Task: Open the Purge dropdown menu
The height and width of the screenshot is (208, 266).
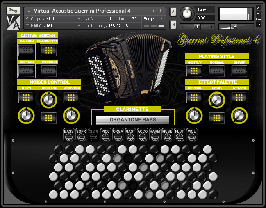Action: pyautogui.click(x=153, y=19)
